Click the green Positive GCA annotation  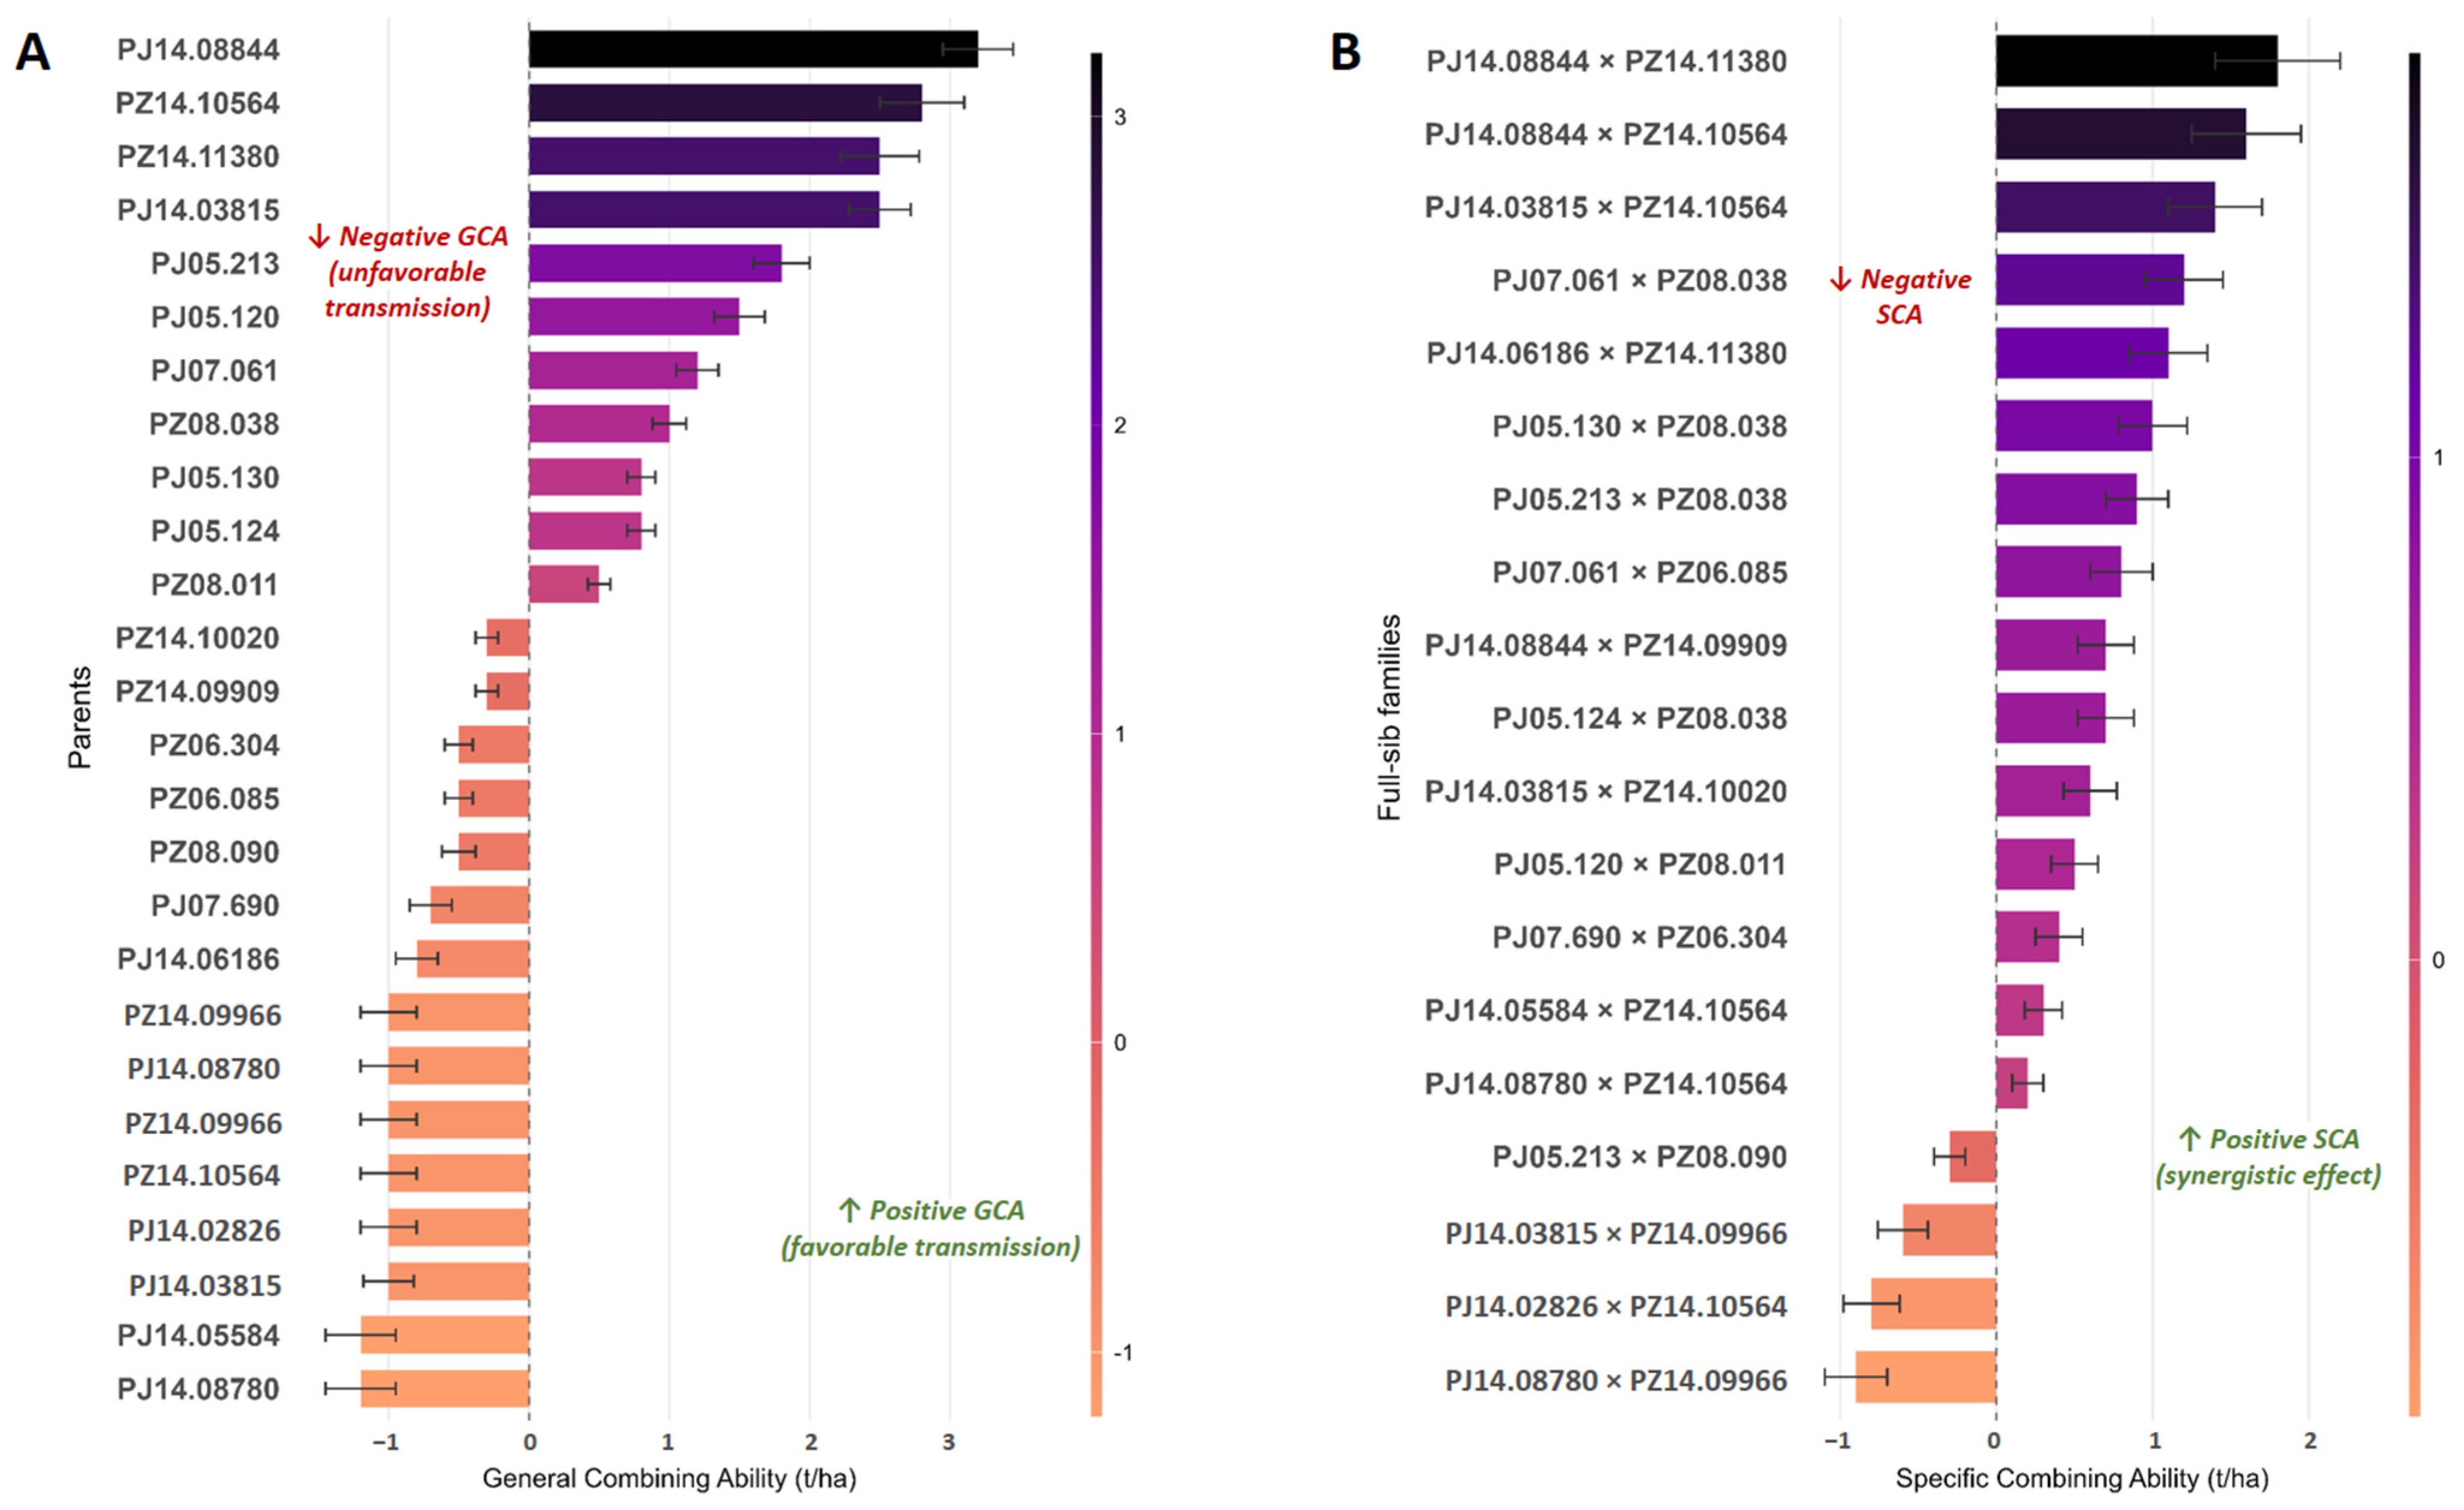tap(931, 1228)
